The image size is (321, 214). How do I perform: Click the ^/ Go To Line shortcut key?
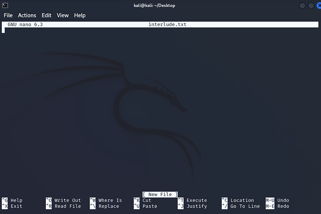click(x=225, y=206)
